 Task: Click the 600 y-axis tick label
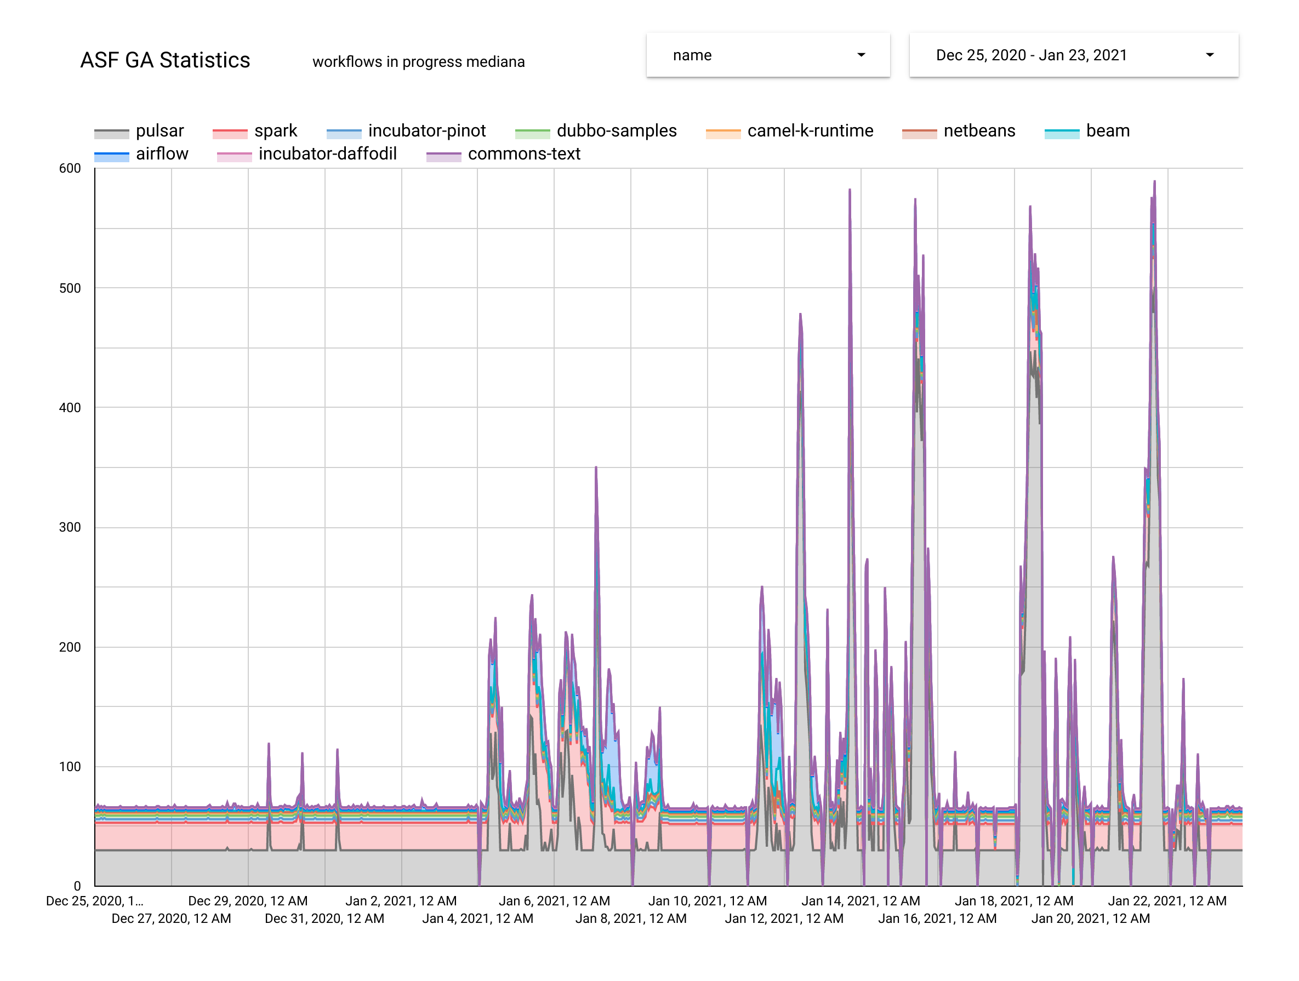click(70, 168)
